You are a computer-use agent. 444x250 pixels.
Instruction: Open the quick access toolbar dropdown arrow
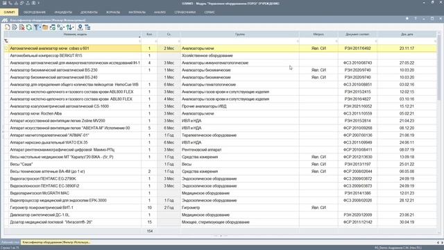coord(39,3)
